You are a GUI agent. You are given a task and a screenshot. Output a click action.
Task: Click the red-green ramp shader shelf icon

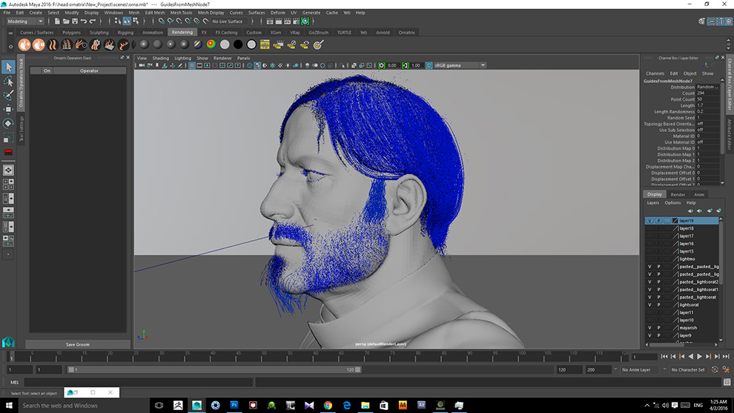pos(211,44)
